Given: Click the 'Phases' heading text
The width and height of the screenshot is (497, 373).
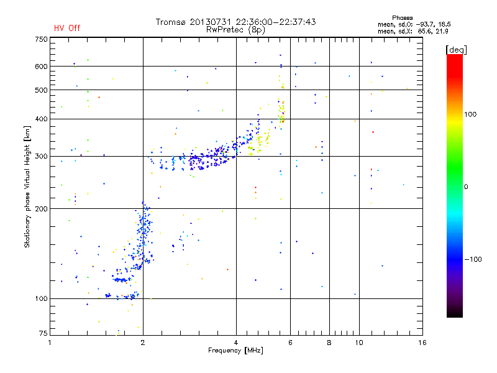Looking at the screenshot, I should pos(402,18).
